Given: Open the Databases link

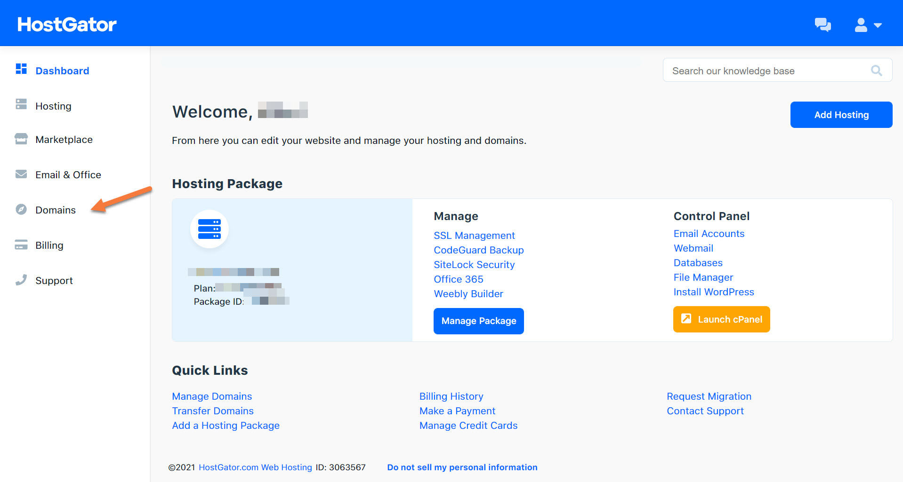Looking at the screenshot, I should click(x=698, y=263).
